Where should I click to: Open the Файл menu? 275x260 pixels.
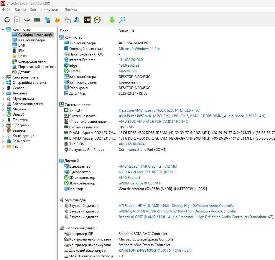pyautogui.click(x=6, y=10)
